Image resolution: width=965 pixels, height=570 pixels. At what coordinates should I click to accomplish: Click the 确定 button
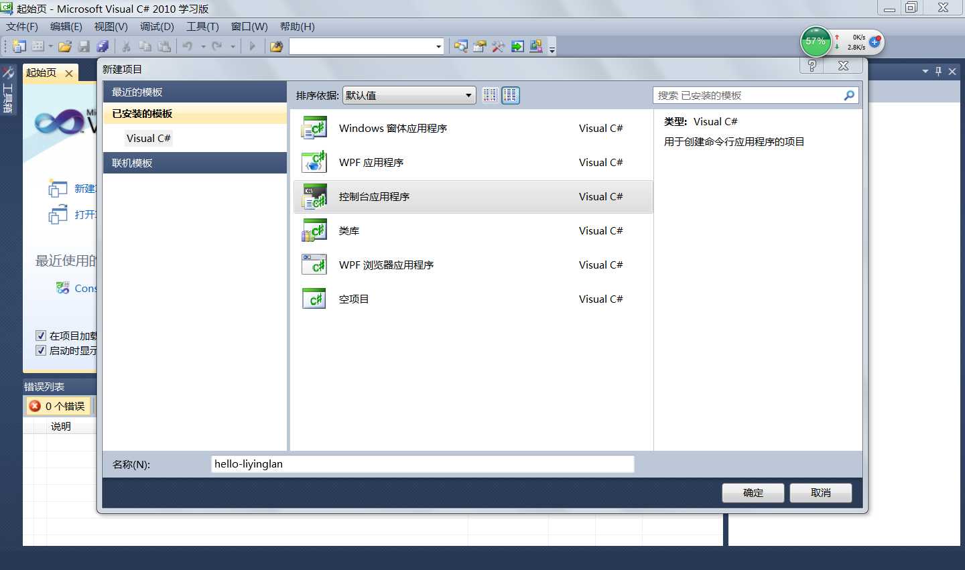click(753, 493)
